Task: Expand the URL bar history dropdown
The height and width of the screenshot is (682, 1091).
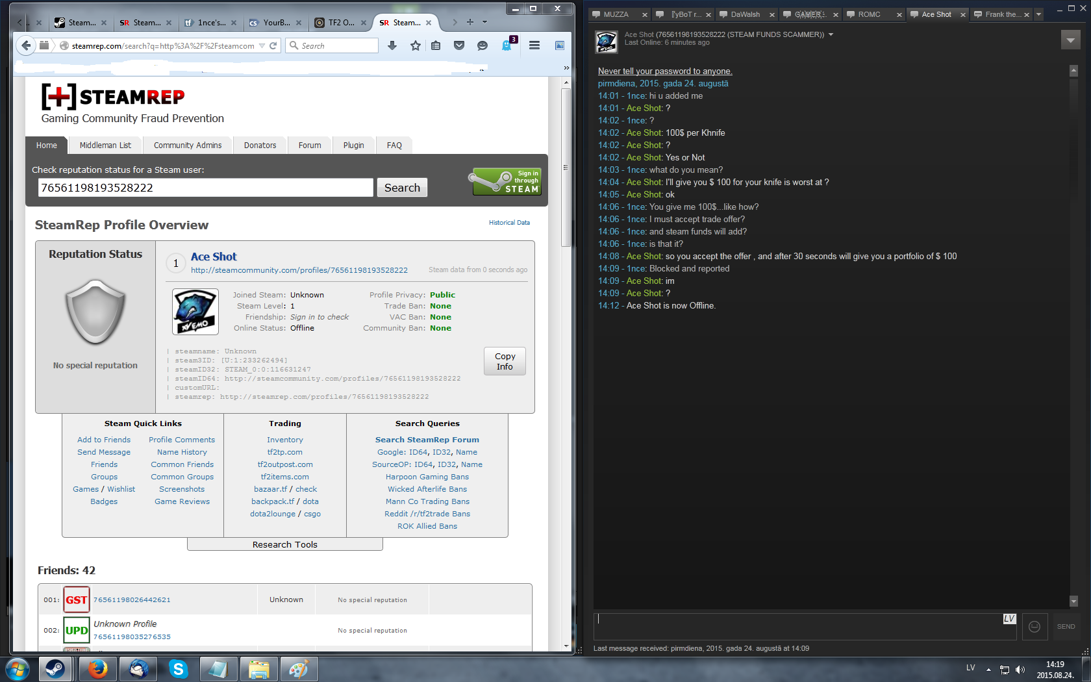Action: (x=262, y=46)
